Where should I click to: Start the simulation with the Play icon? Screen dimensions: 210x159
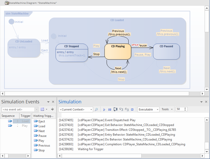point(104,109)
